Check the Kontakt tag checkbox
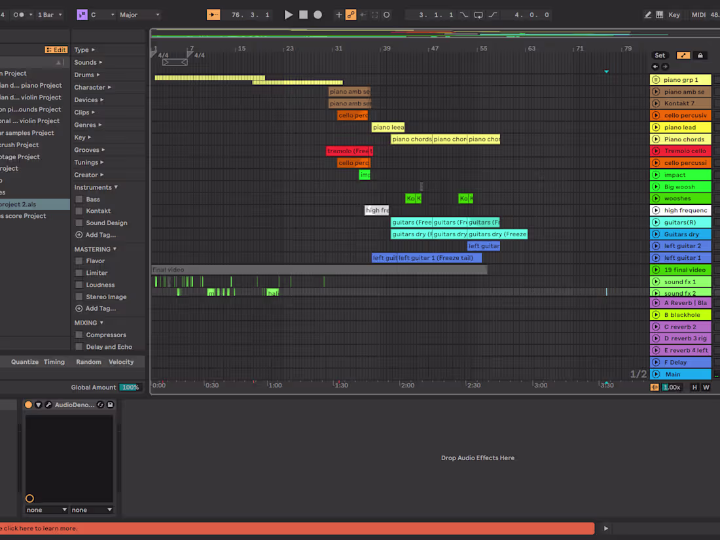Viewport: 720px width, 540px height. (x=79, y=211)
